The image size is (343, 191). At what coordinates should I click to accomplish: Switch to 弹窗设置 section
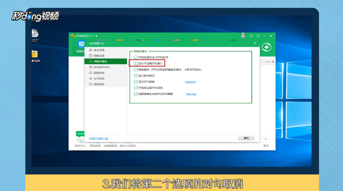106,56
